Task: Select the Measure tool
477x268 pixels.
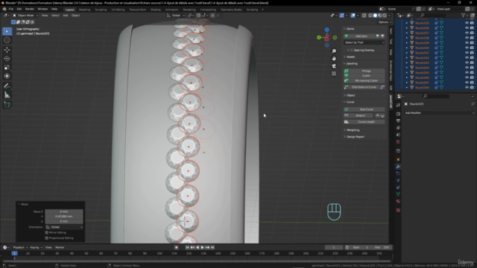Action: point(7,95)
